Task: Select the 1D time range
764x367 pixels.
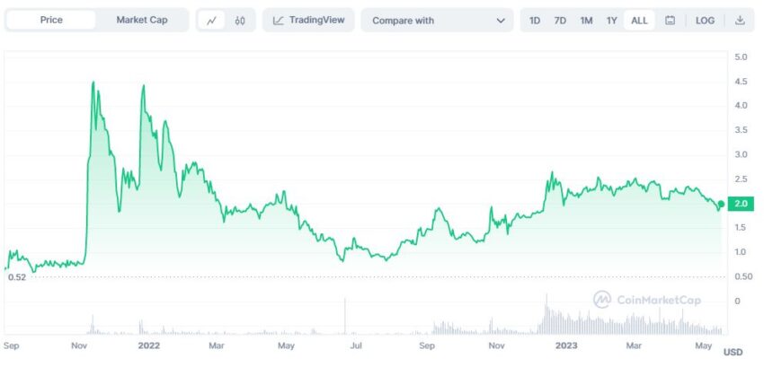Action: coord(535,20)
